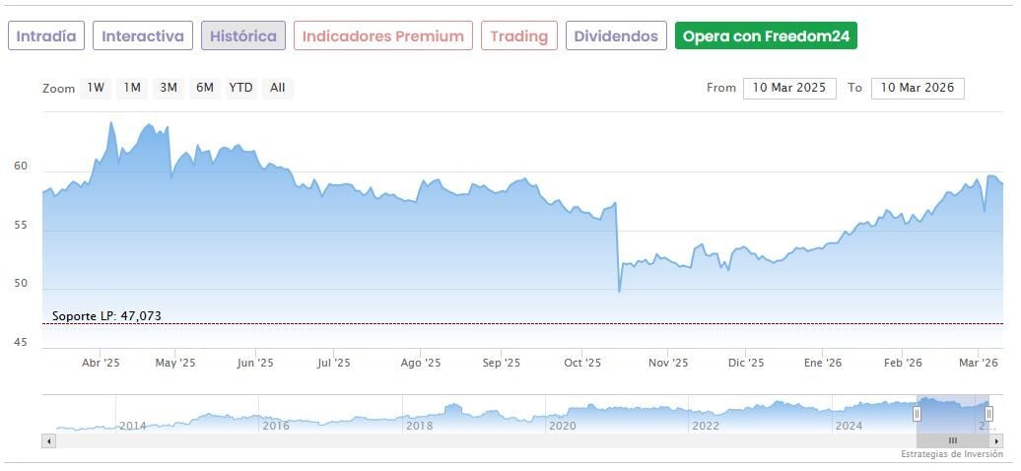Select the YTD zoom range
Image resolution: width=1021 pixels, height=471 pixels.
pos(241,88)
